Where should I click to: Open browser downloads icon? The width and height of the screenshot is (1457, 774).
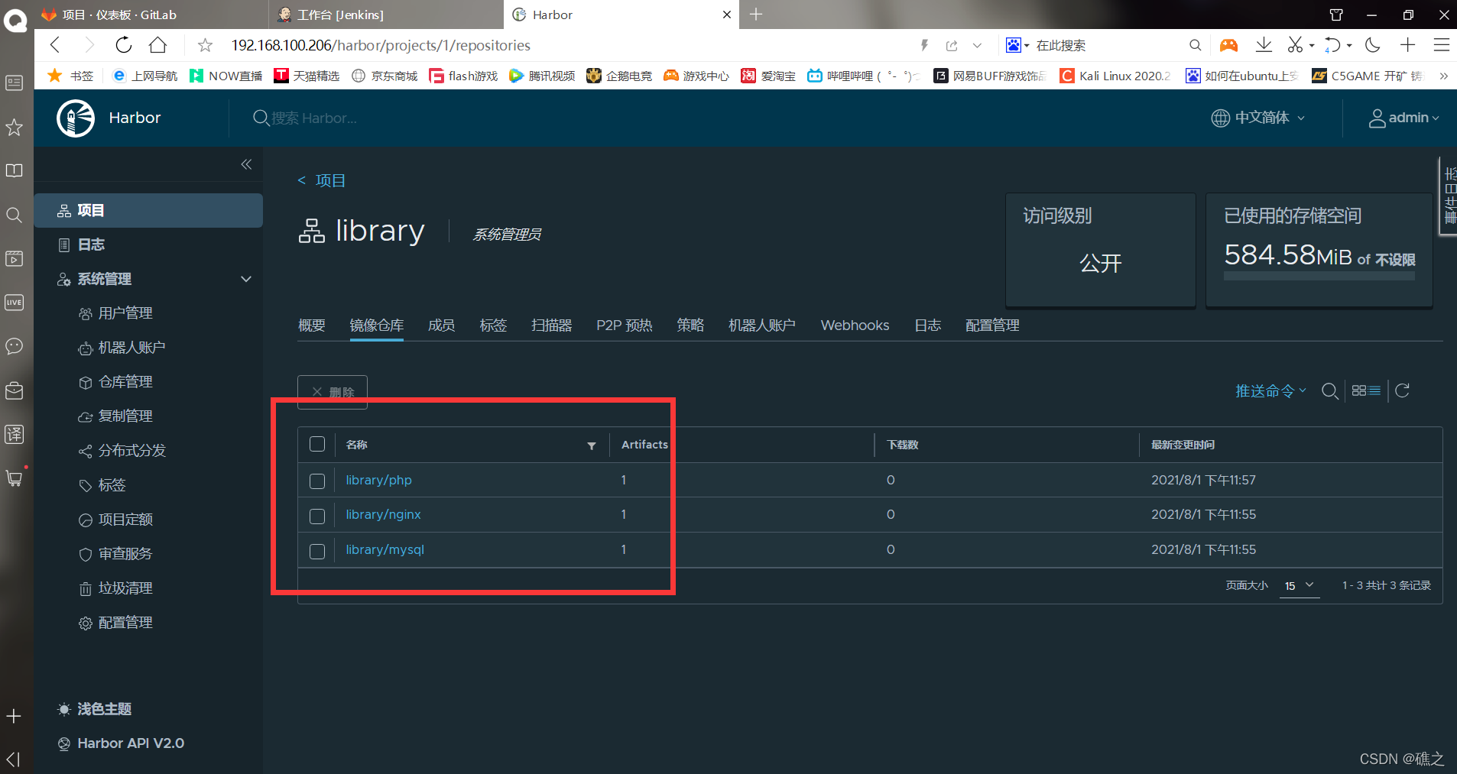[1264, 45]
